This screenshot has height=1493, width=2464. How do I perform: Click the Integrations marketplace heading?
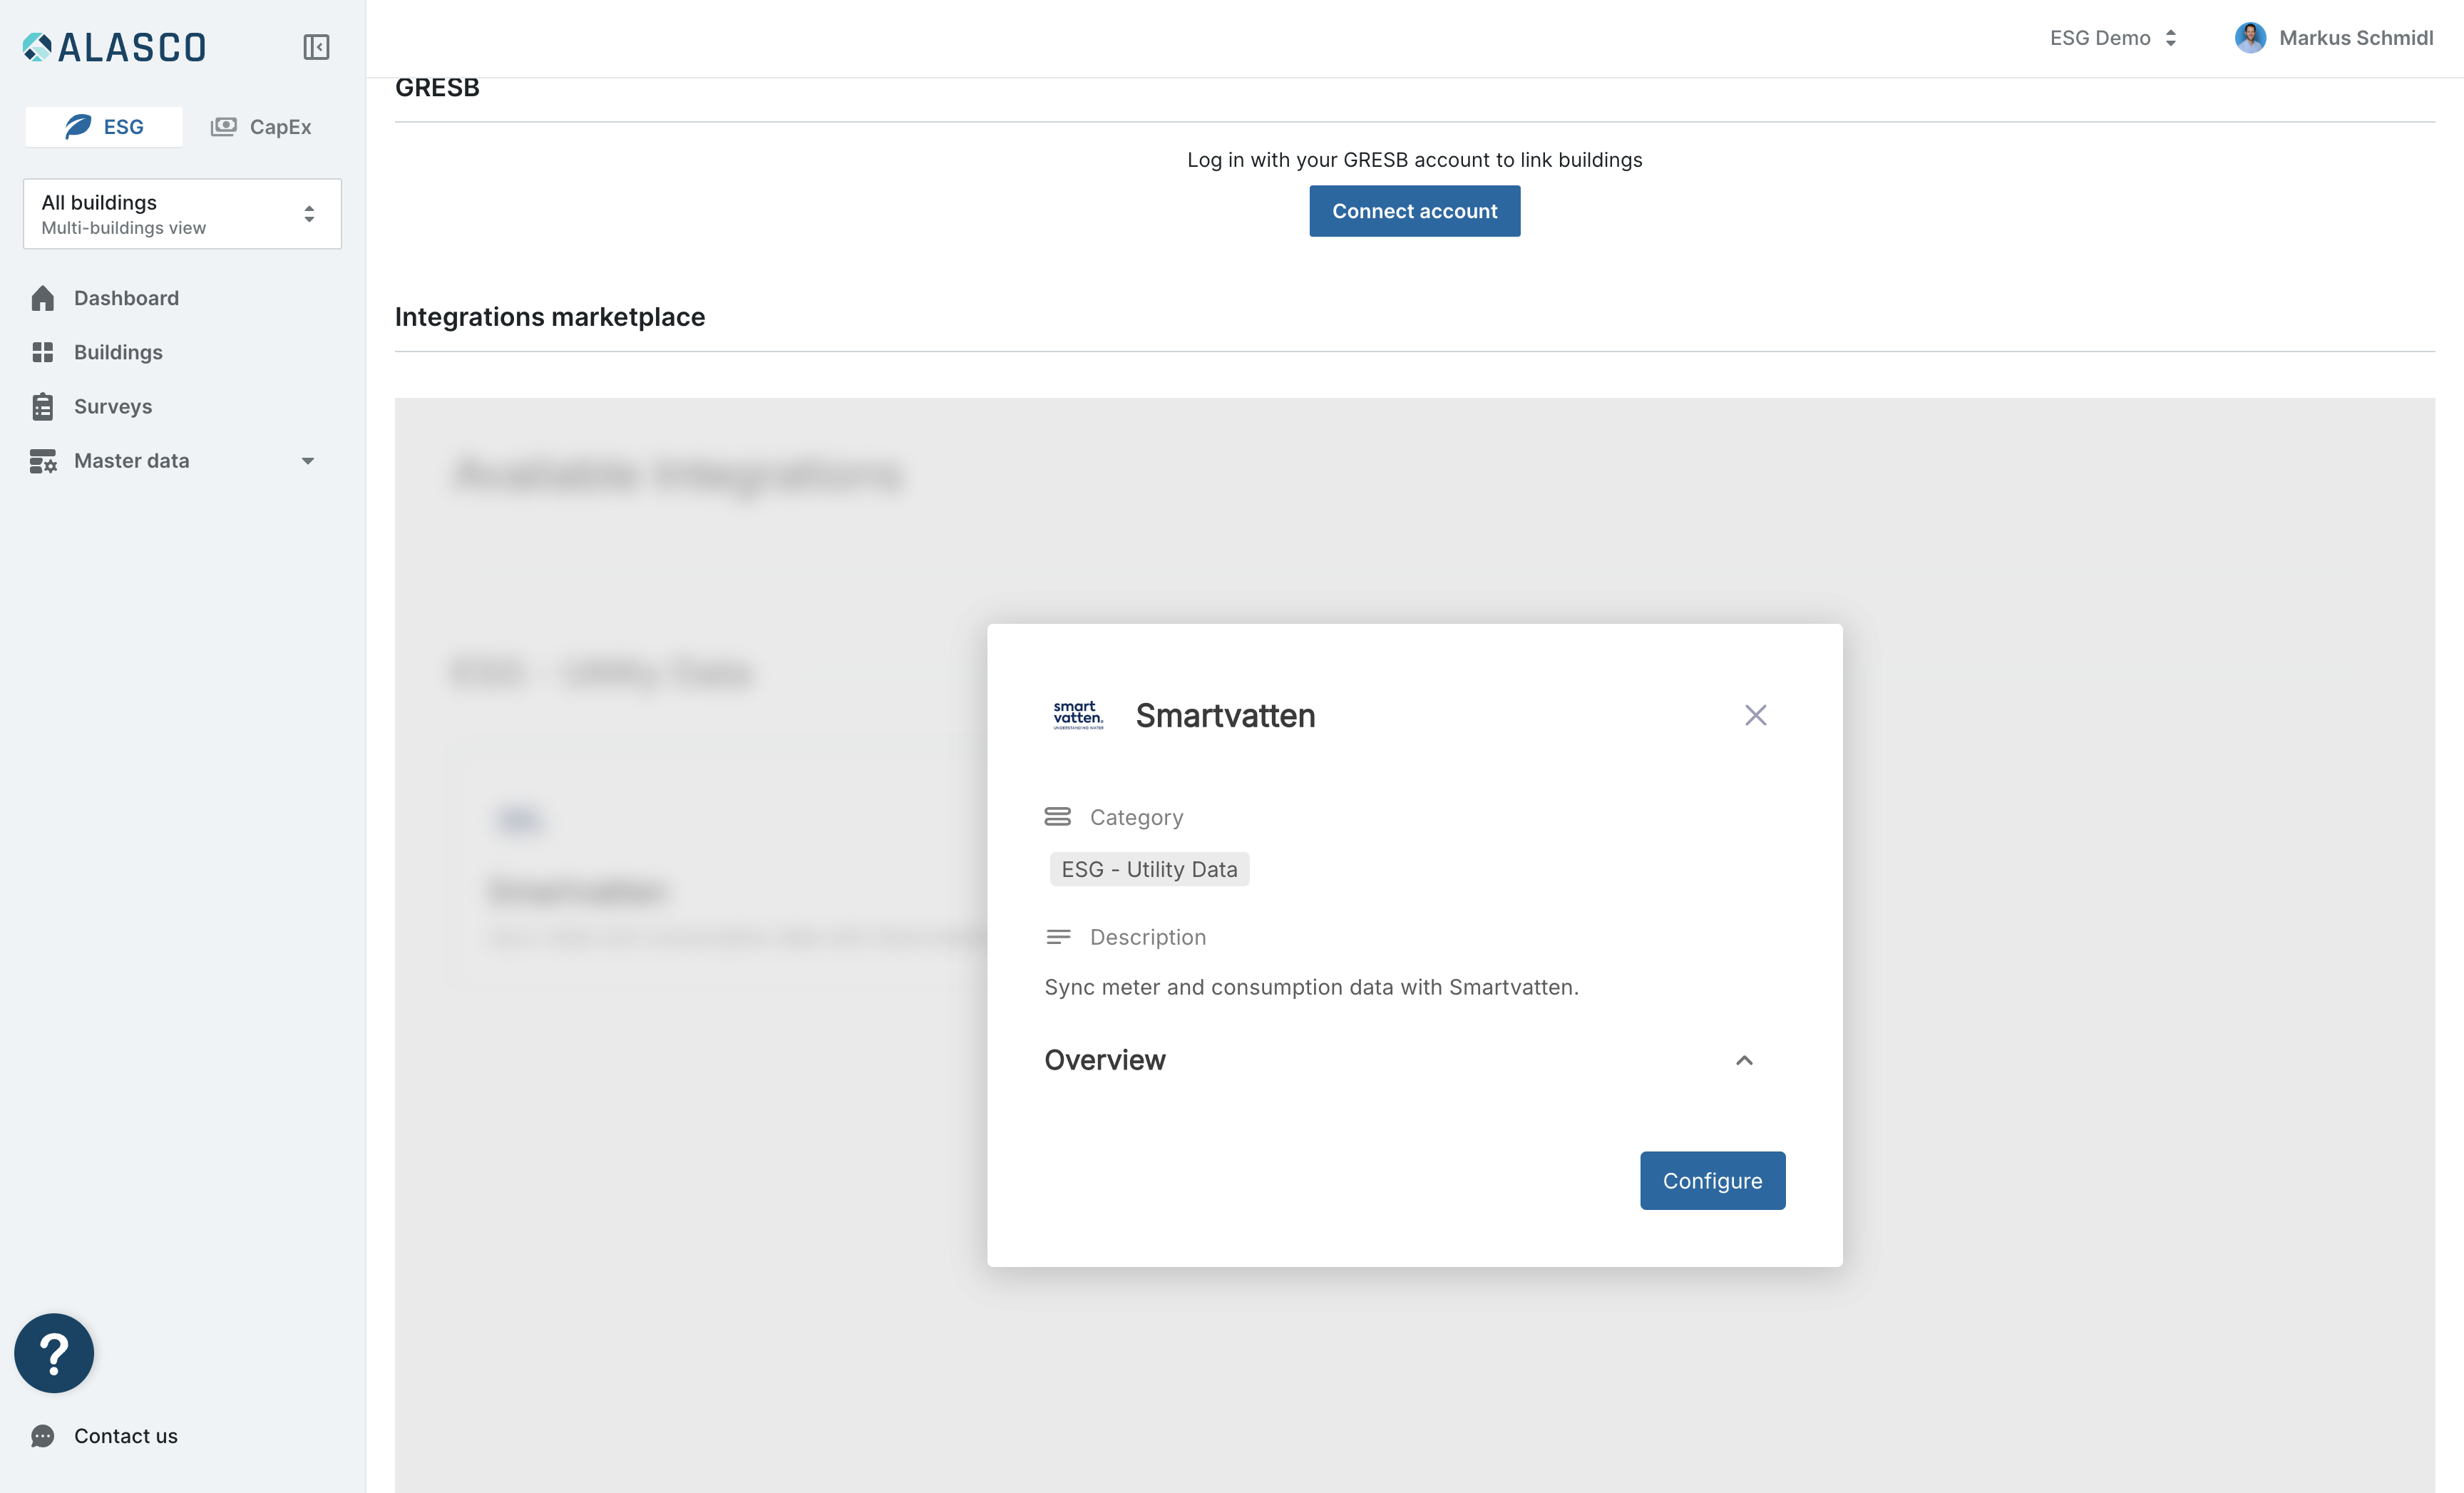click(x=550, y=317)
